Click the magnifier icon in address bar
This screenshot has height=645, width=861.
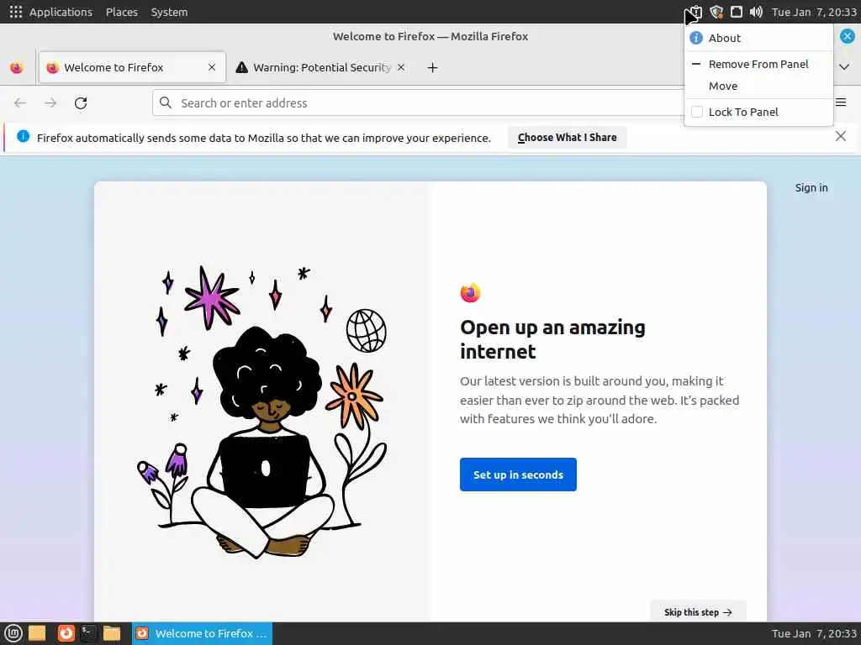tap(166, 102)
